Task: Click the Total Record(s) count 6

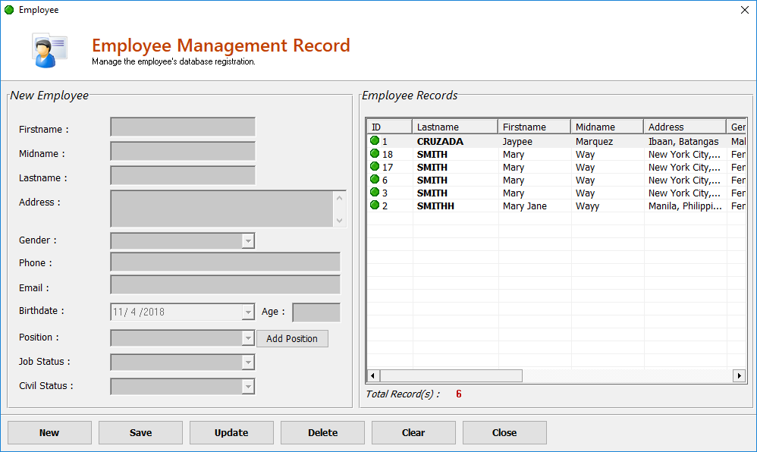Action: pos(459,394)
